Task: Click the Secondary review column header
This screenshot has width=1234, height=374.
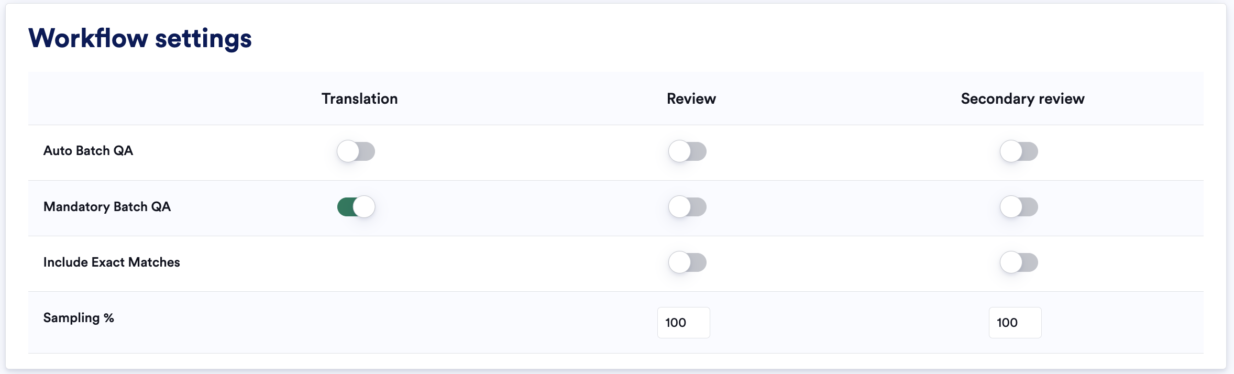Action: pos(1022,98)
